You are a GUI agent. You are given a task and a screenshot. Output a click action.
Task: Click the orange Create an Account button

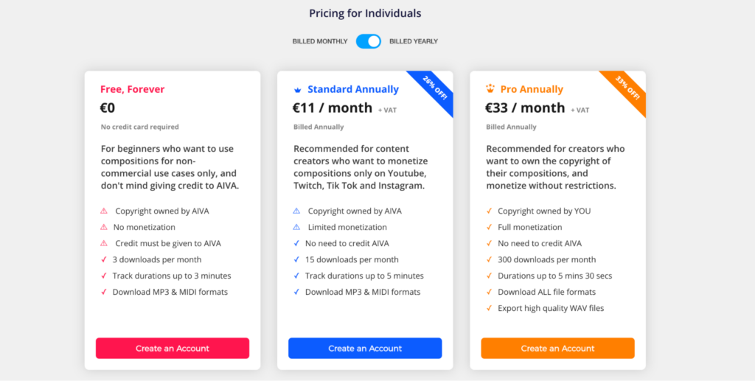(x=557, y=349)
